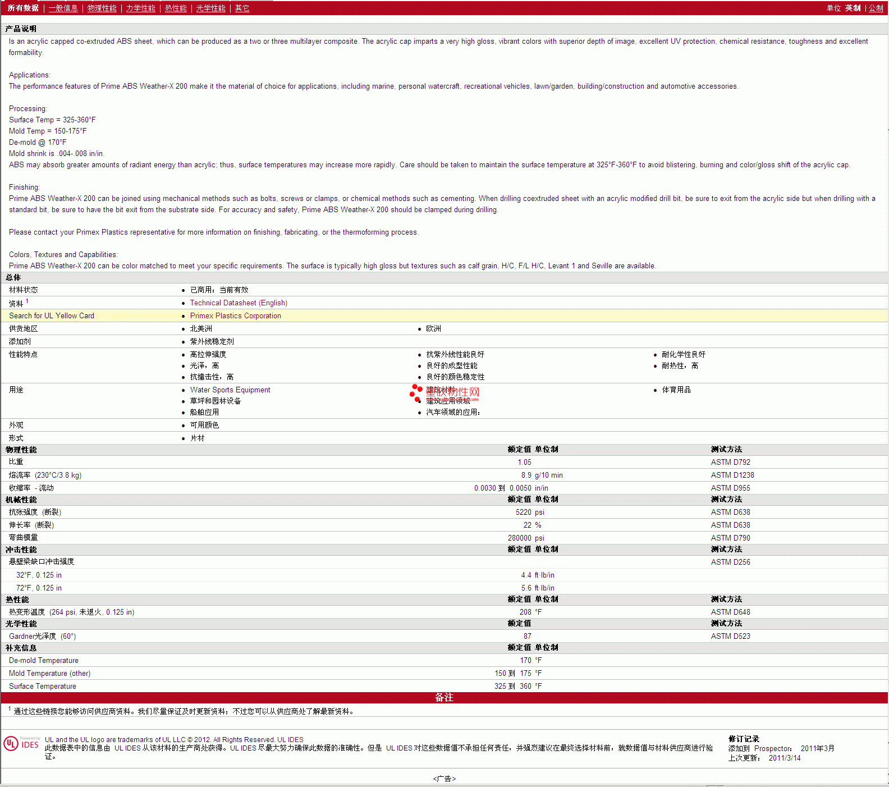The height and width of the screenshot is (787, 889).
Task: Click gloss value 87
Action: point(527,636)
